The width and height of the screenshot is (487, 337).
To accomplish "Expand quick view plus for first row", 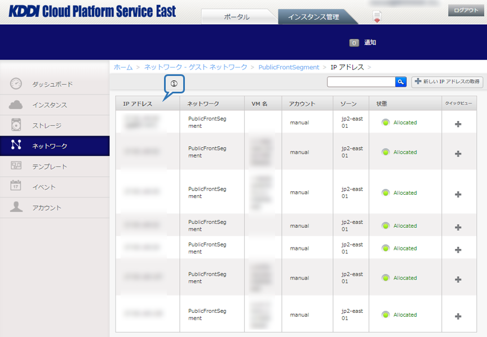I will (x=458, y=124).
